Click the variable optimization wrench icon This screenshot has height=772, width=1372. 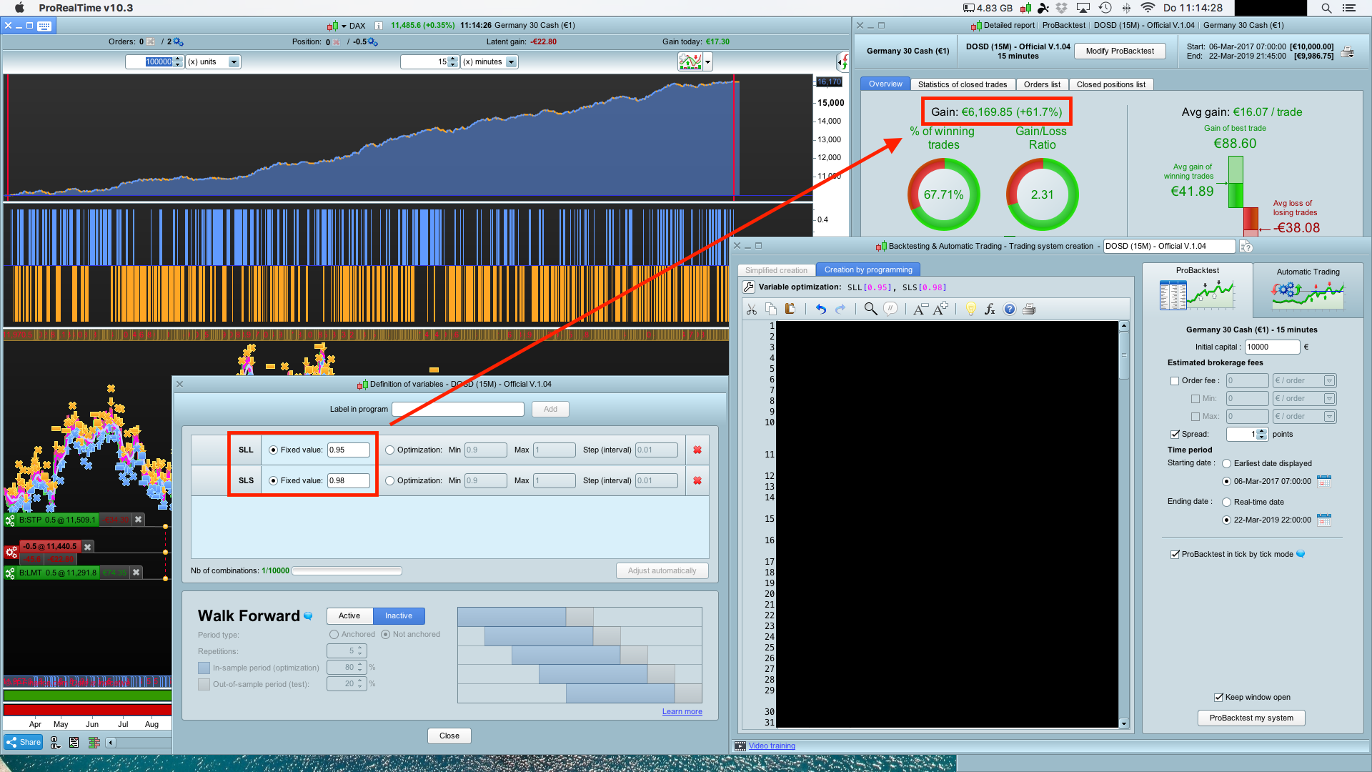[748, 287]
